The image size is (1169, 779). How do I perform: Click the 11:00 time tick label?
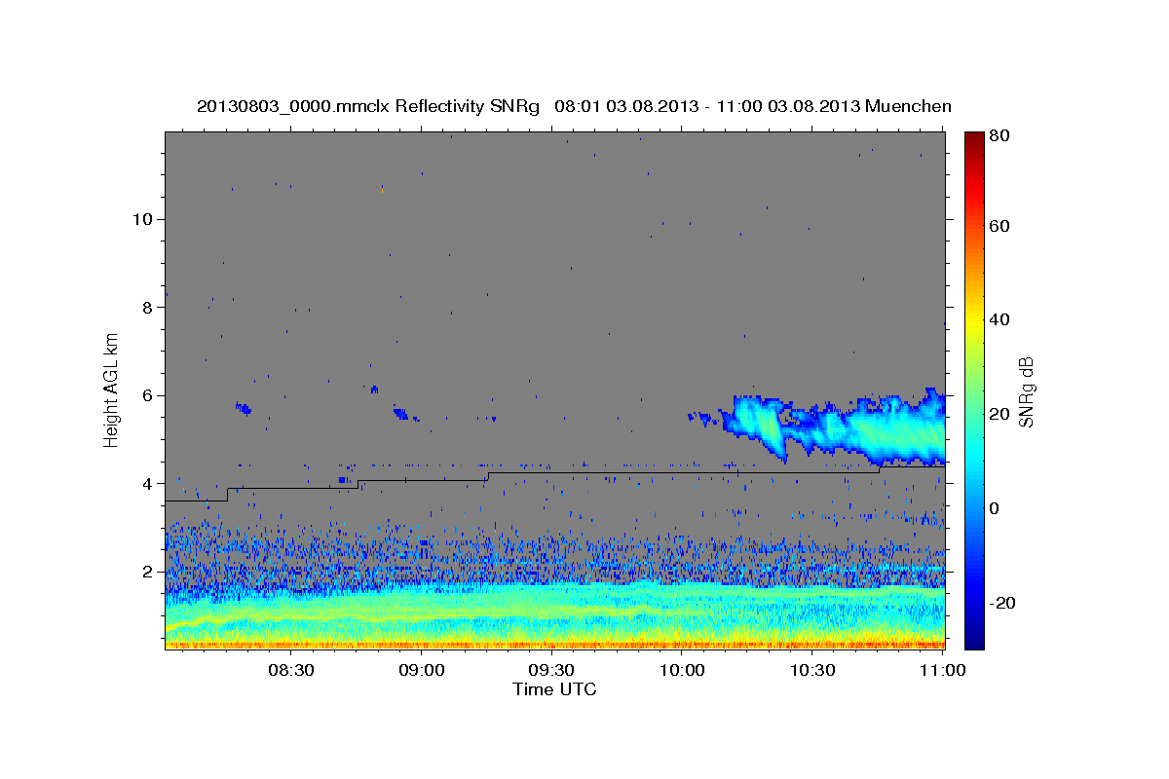tap(942, 670)
